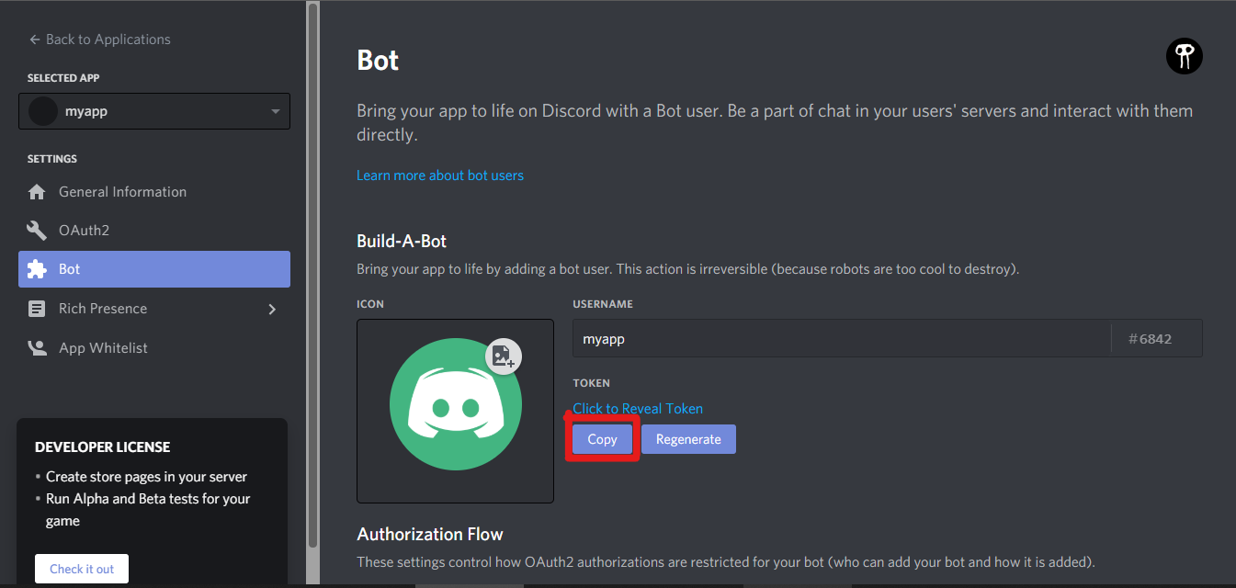This screenshot has width=1236, height=588.
Task: Click the Authorization Flow heading
Action: [x=430, y=534]
